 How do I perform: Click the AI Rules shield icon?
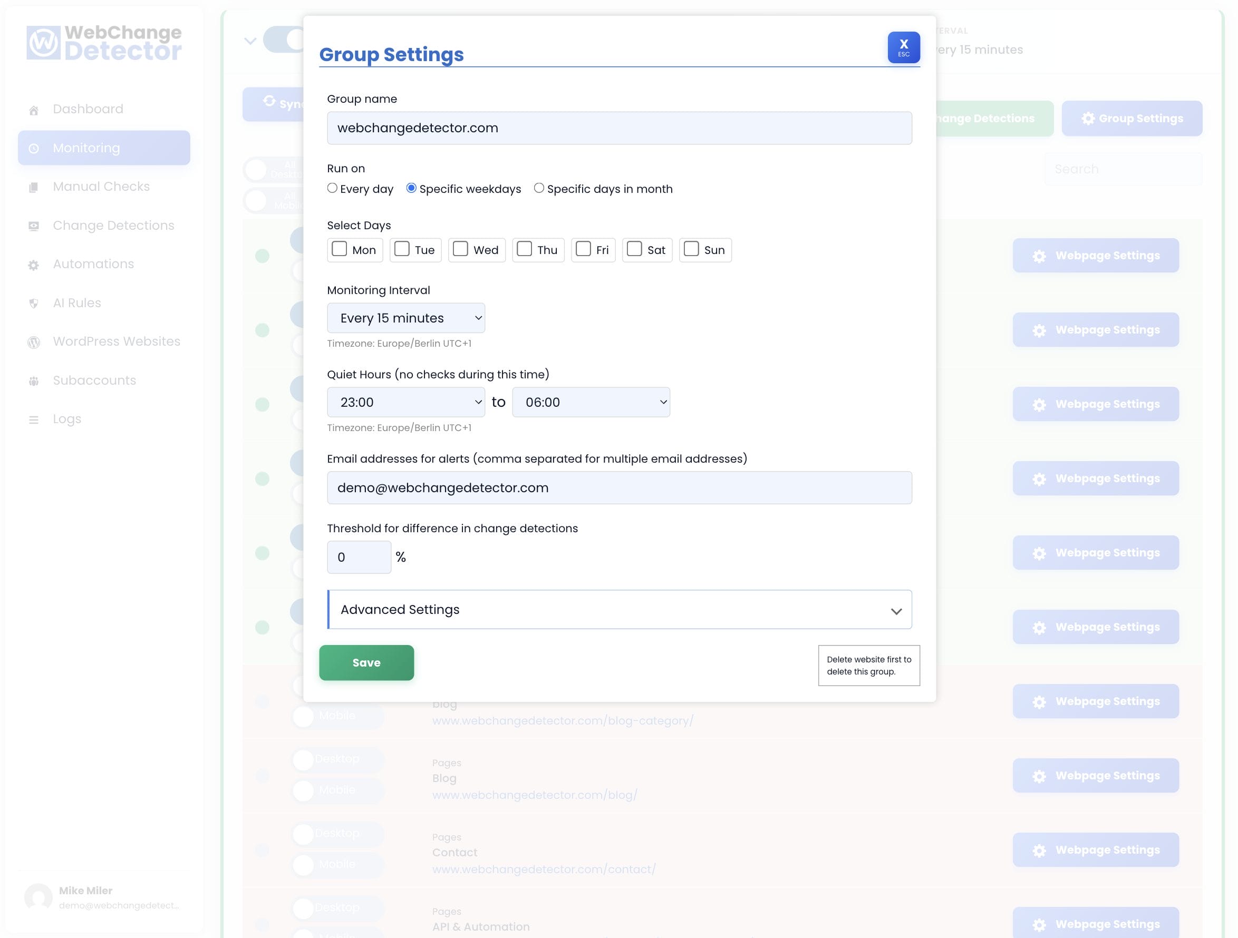click(x=34, y=302)
